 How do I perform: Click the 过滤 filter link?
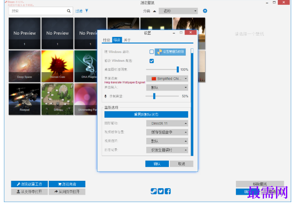pyautogui.click(x=79, y=11)
